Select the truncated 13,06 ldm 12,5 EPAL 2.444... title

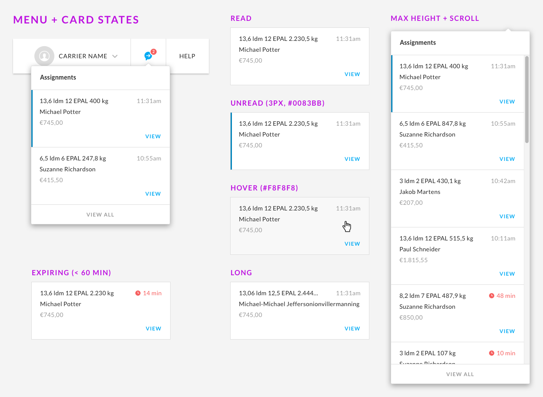278,293
